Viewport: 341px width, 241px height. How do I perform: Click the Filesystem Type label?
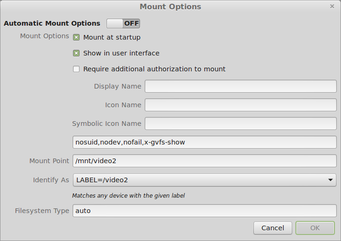42,211
